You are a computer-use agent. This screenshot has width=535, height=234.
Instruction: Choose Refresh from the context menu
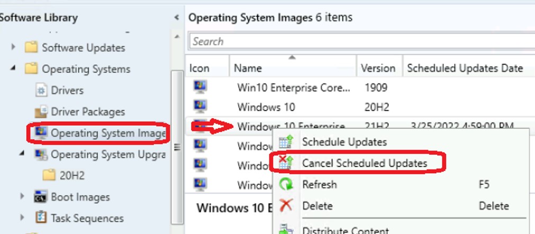coord(320,184)
